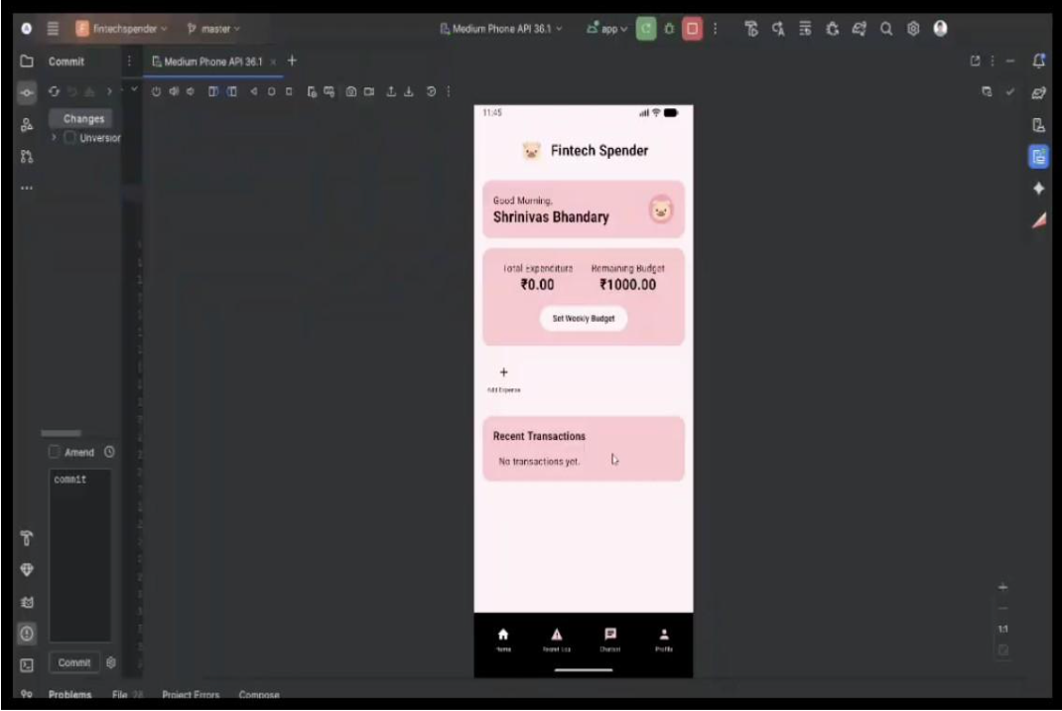Take an emulator screenshot with camera icon
The height and width of the screenshot is (711, 1062).
tap(350, 91)
